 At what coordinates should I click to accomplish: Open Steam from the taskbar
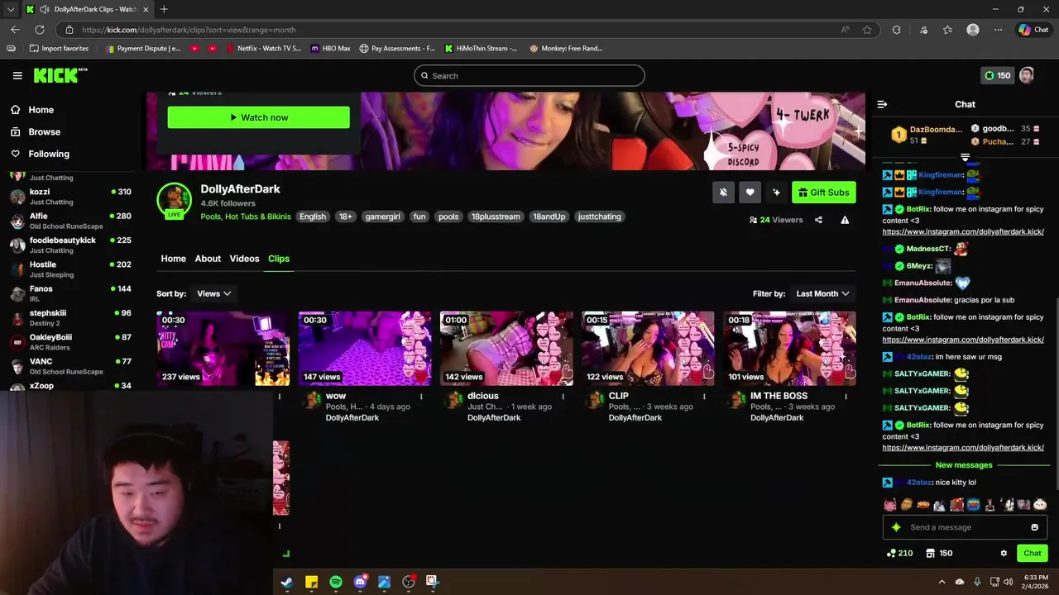tap(287, 582)
